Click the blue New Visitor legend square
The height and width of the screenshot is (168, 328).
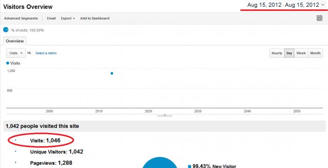point(189,166)
